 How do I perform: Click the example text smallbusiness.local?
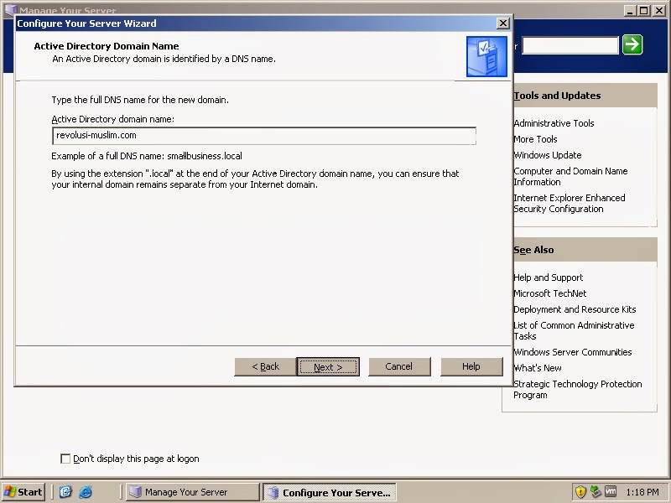pos(205,156)
